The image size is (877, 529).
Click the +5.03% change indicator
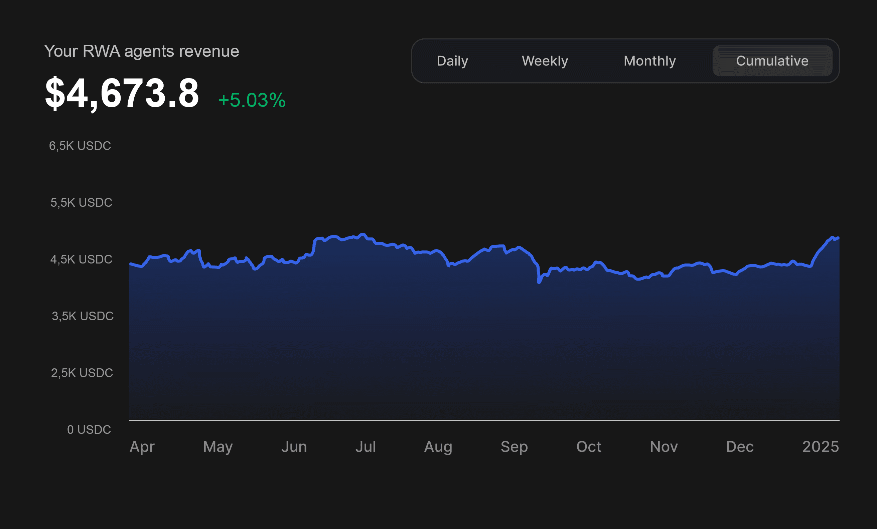coord(252,100)
